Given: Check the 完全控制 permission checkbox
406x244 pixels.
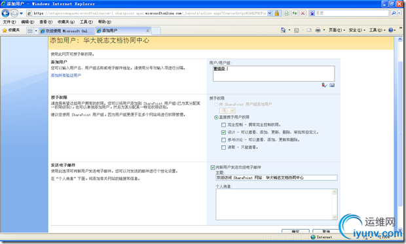Looking at the screenshot, I should click(223, 125).
